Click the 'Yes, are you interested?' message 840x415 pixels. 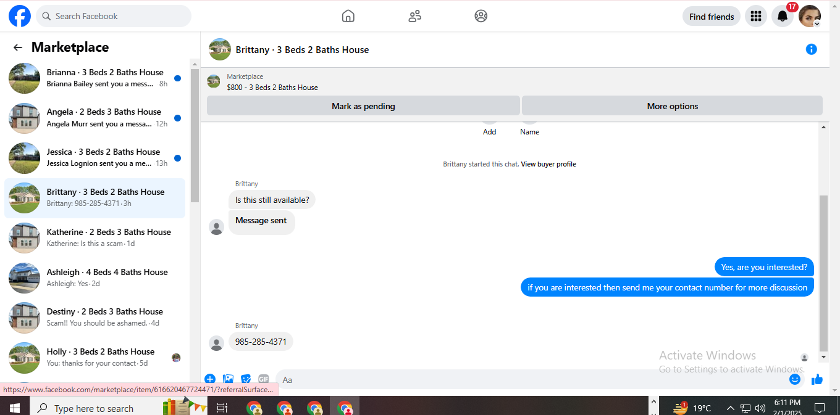click(764, 267)
